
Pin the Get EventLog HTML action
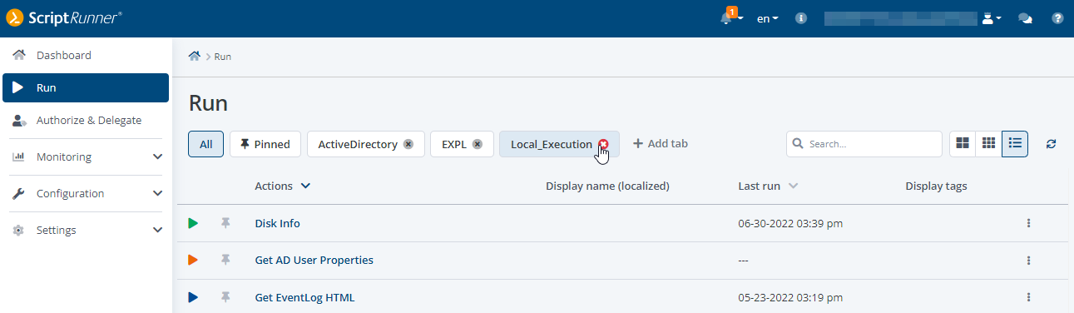click(x=225, y=296)
